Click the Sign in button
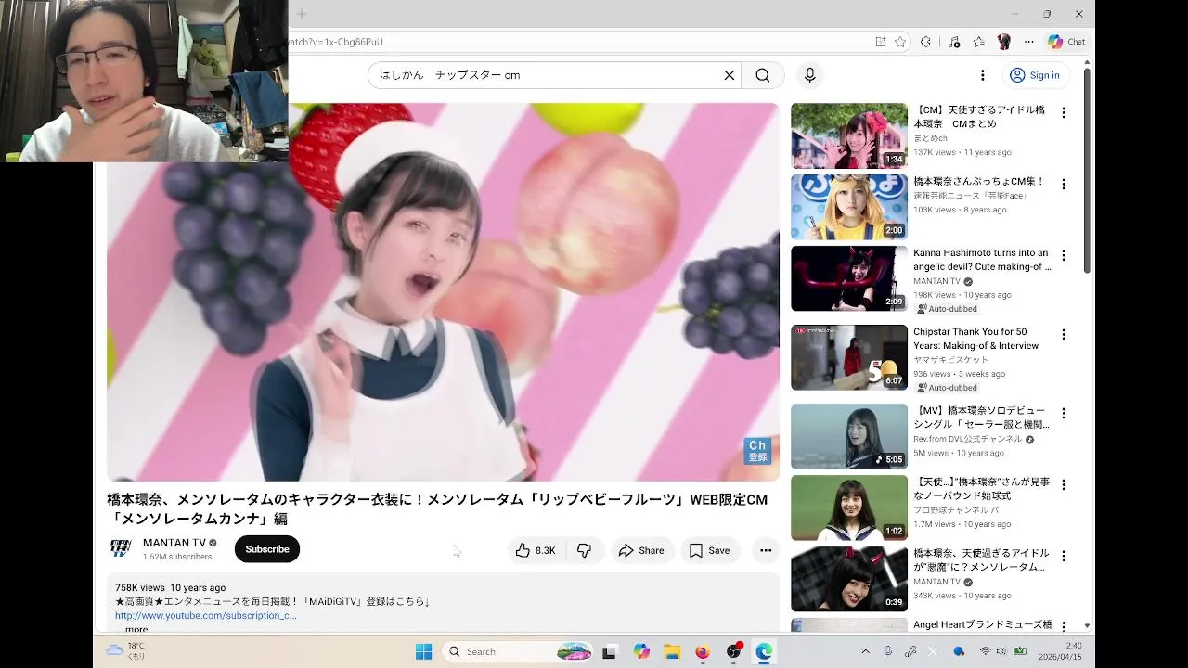The image size is (1188, 668). tap(1036, 75)
